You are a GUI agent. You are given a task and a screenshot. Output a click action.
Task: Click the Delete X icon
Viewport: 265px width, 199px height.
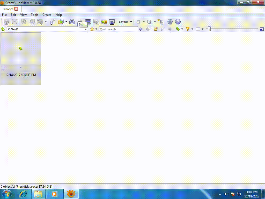coord(170,29)
